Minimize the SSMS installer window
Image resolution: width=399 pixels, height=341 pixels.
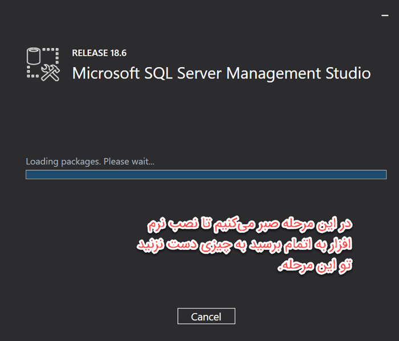tap(385, 15)
